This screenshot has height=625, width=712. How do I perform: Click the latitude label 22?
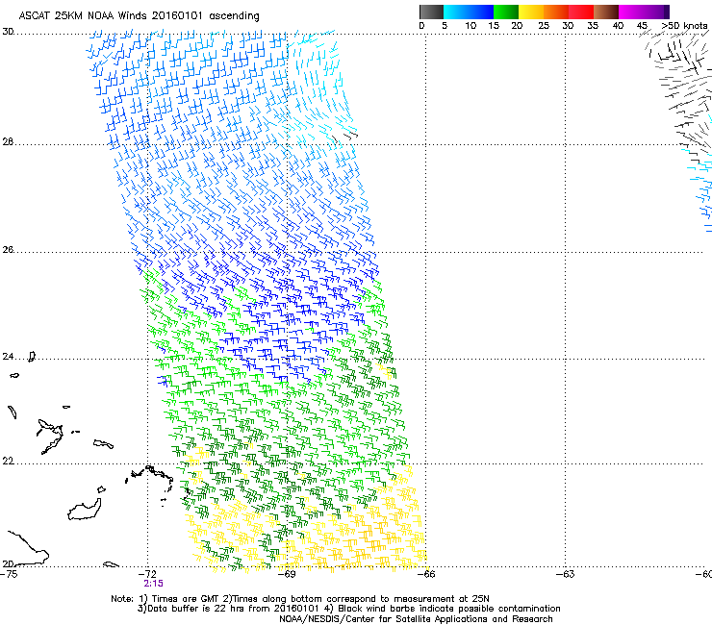[x=8, y=462]
